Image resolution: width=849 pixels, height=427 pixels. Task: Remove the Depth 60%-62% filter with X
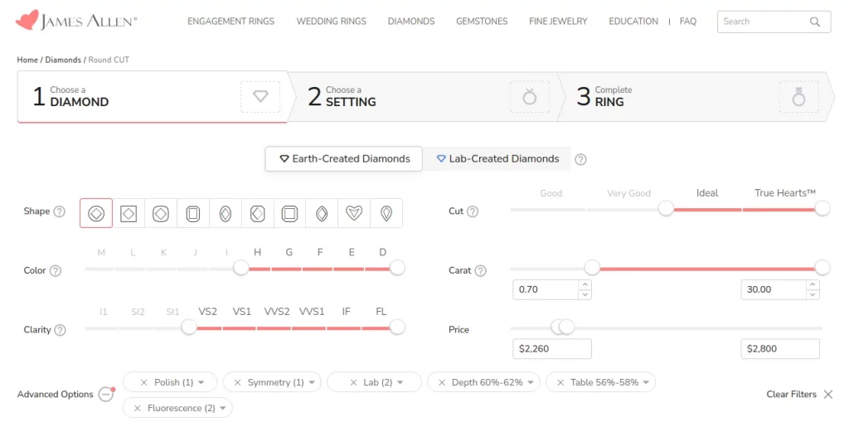[442, 382]
